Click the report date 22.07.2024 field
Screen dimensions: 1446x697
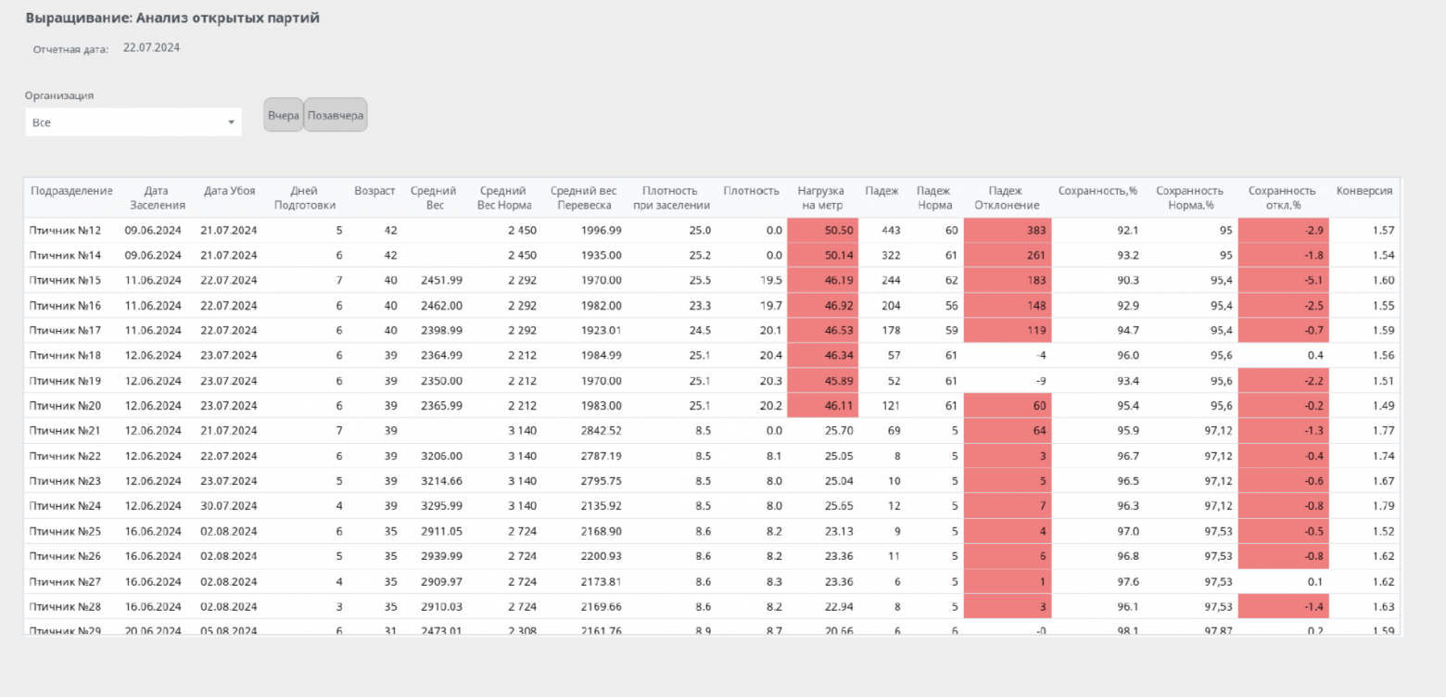pyautogui.click(x=151, y=47)
